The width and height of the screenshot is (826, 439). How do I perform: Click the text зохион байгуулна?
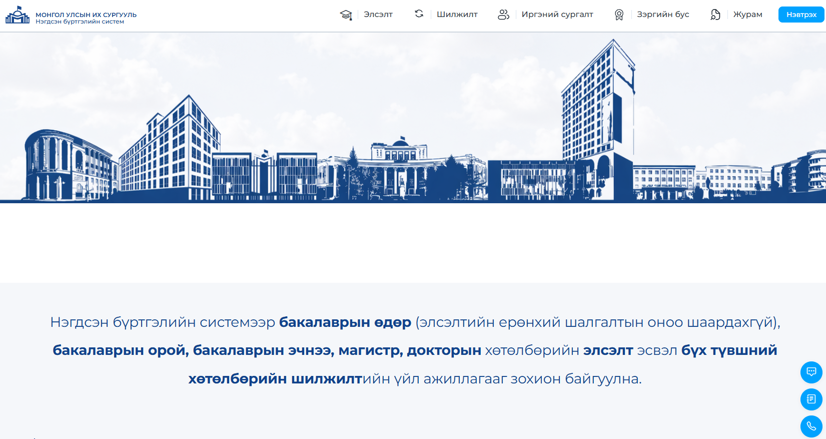(576, 379)
